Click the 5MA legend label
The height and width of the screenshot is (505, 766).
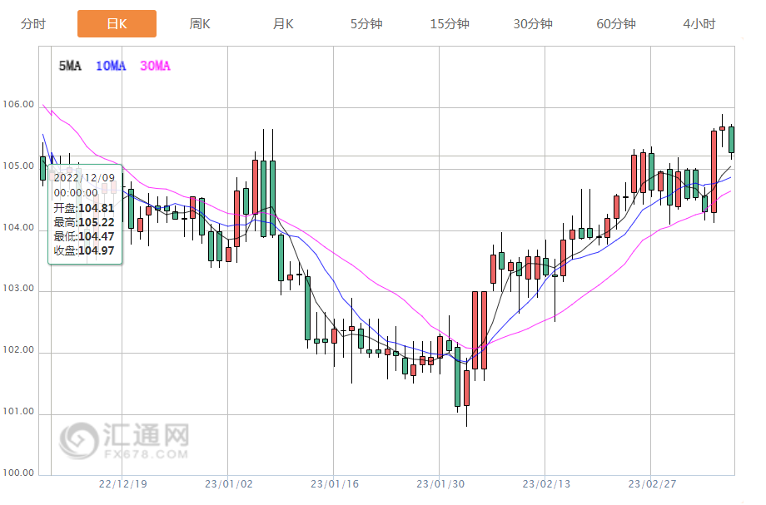point(70,67)
